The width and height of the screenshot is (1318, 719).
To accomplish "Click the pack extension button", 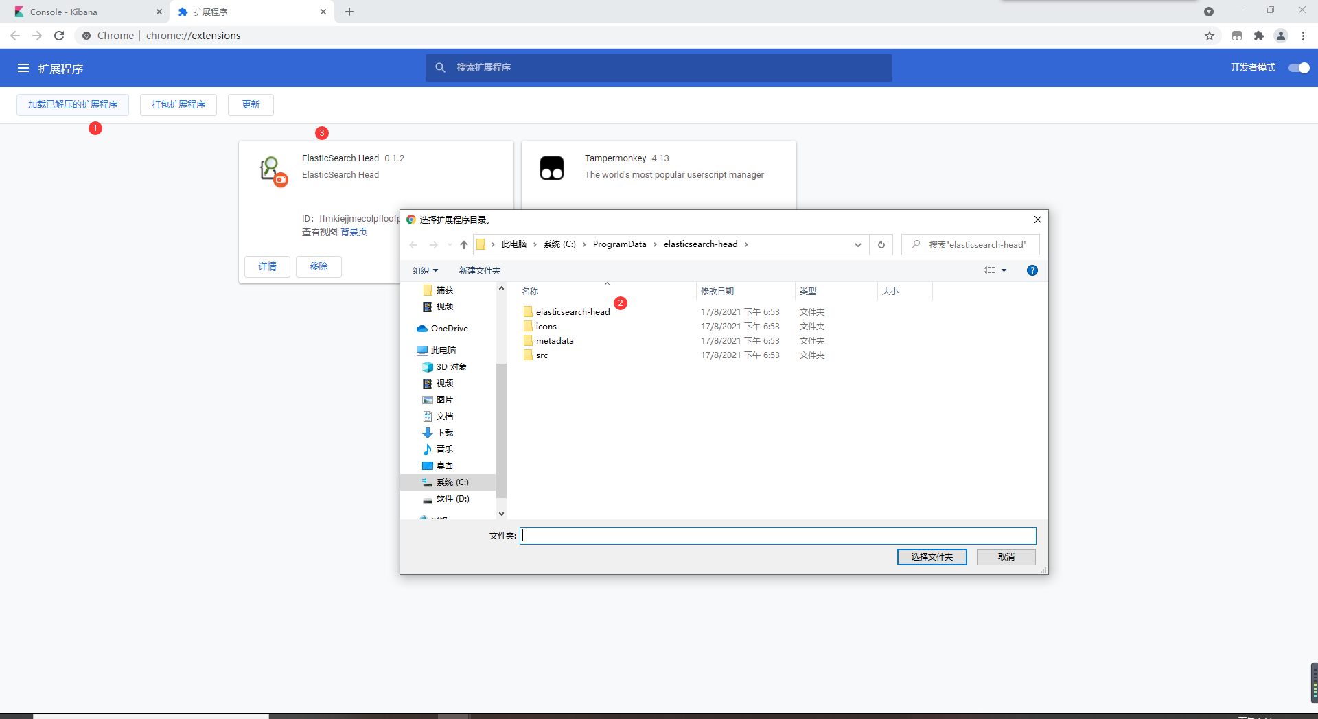I will [x=178, y=104].
